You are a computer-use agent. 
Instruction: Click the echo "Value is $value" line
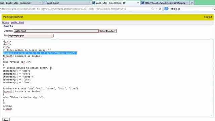(23, 97)
